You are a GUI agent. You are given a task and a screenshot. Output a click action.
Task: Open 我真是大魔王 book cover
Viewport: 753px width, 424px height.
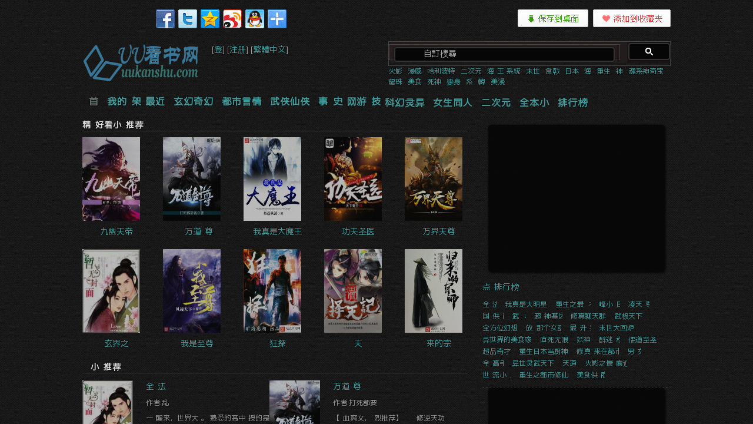272,179
